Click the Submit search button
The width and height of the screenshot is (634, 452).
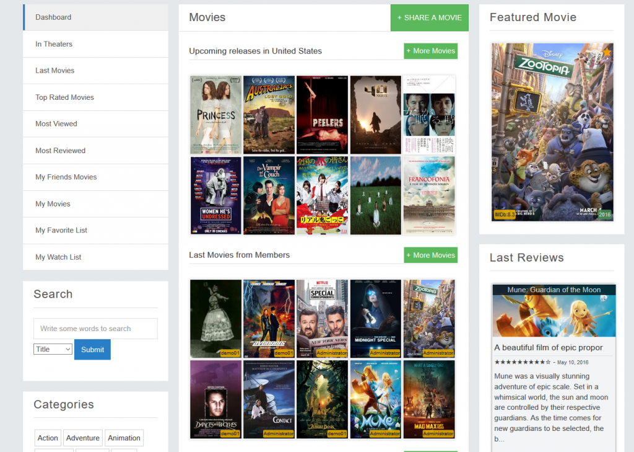[92, 350]
